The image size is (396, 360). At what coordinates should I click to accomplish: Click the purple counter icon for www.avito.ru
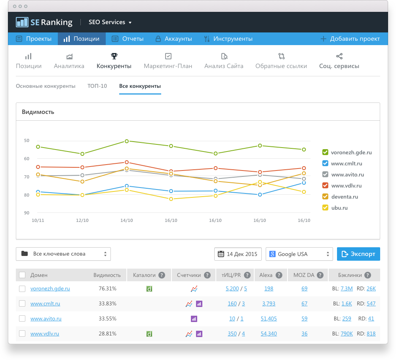194,319
